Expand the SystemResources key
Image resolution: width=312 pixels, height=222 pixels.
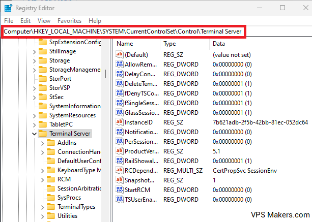pos(34,115)
